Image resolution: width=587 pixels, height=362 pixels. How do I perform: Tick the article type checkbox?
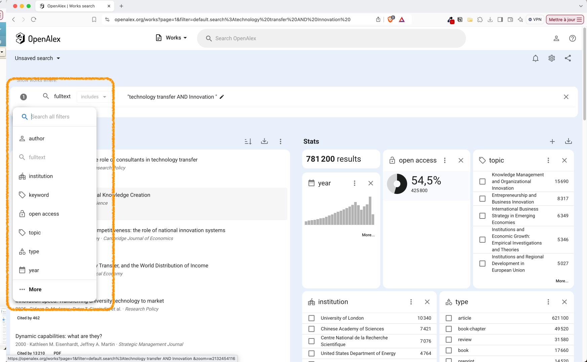(448, 318)
